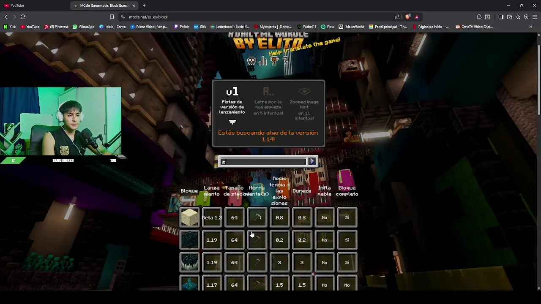Open the question mark help icon
Viewport: 541px width, 304px height.
tap(286, 61)
